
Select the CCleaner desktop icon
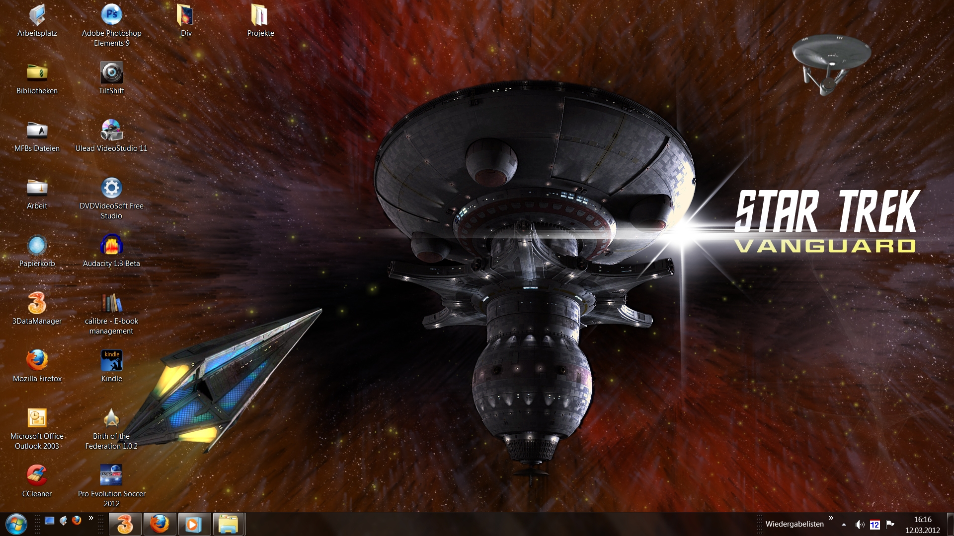[37, 476]
